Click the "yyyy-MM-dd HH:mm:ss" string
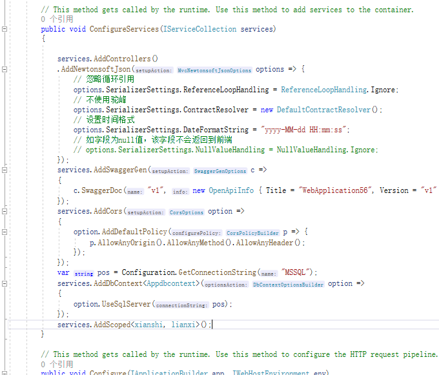 303,130
